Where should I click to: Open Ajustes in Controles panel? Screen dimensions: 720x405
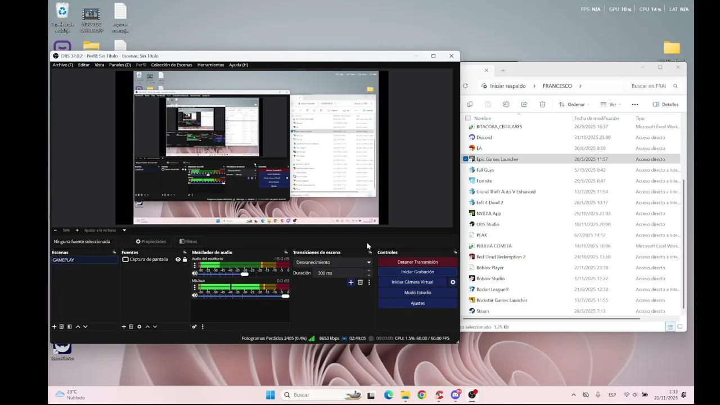[x=417, y=303]
